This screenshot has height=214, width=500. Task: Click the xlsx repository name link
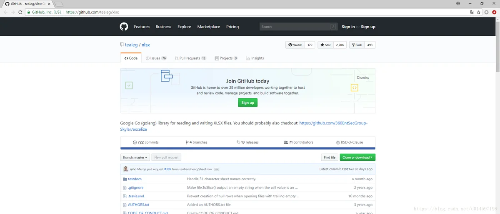(145, 45)
